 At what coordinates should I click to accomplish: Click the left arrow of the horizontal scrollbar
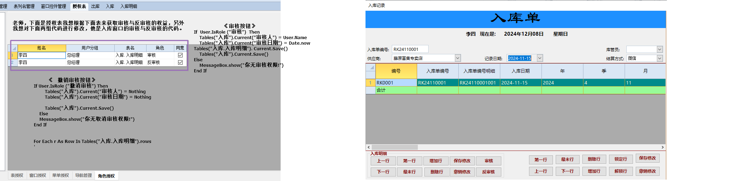(x=369, y=147)
